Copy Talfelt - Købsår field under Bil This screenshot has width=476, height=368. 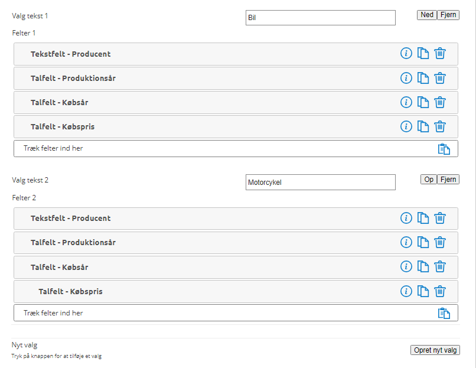[x=423, y=102]
